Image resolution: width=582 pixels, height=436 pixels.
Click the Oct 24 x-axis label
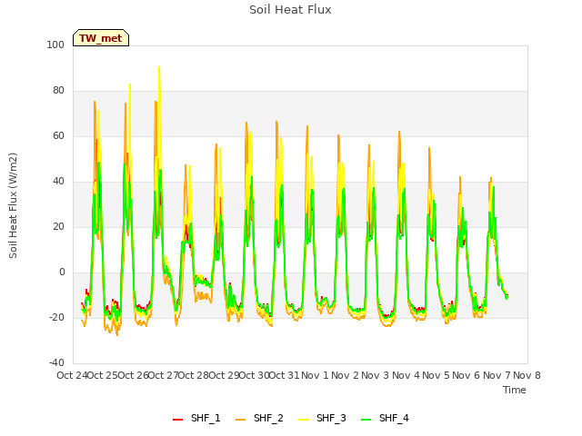pyautogui.click(x=72, y=375)
